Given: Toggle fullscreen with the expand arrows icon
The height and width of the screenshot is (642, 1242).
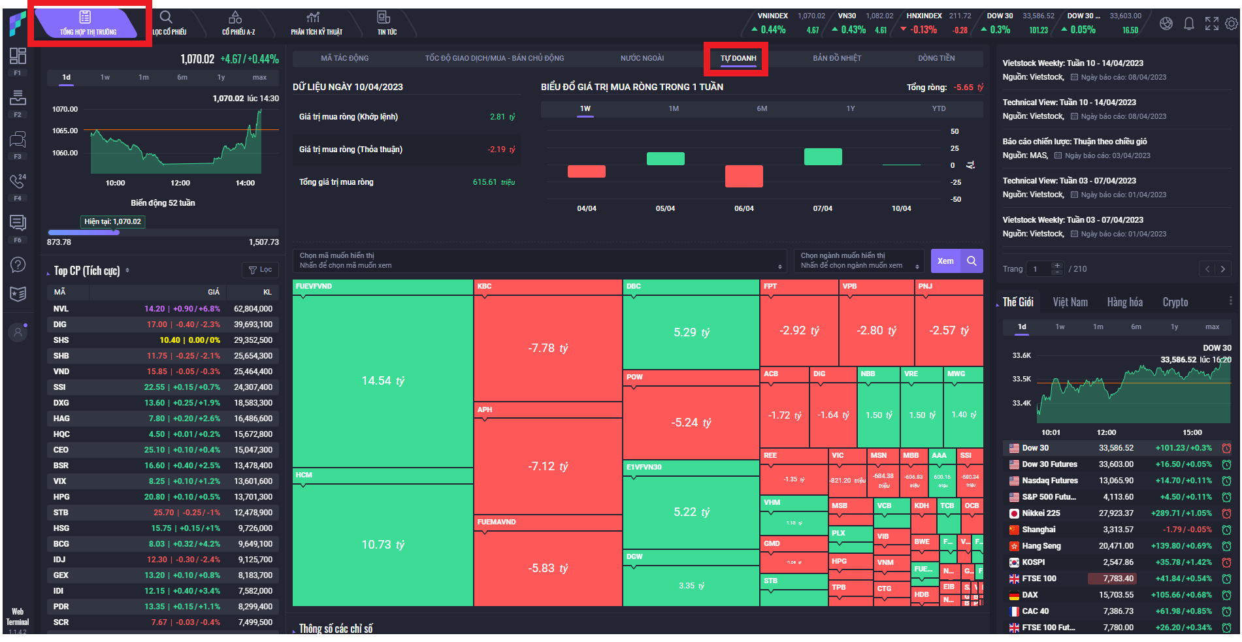Looking at the screenshot, I should tap(1211, 24).
